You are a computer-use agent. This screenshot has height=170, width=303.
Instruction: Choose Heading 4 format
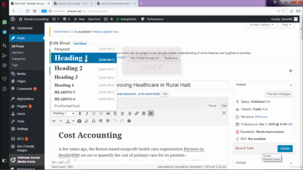pyautogui.click(x=84, y=85)
